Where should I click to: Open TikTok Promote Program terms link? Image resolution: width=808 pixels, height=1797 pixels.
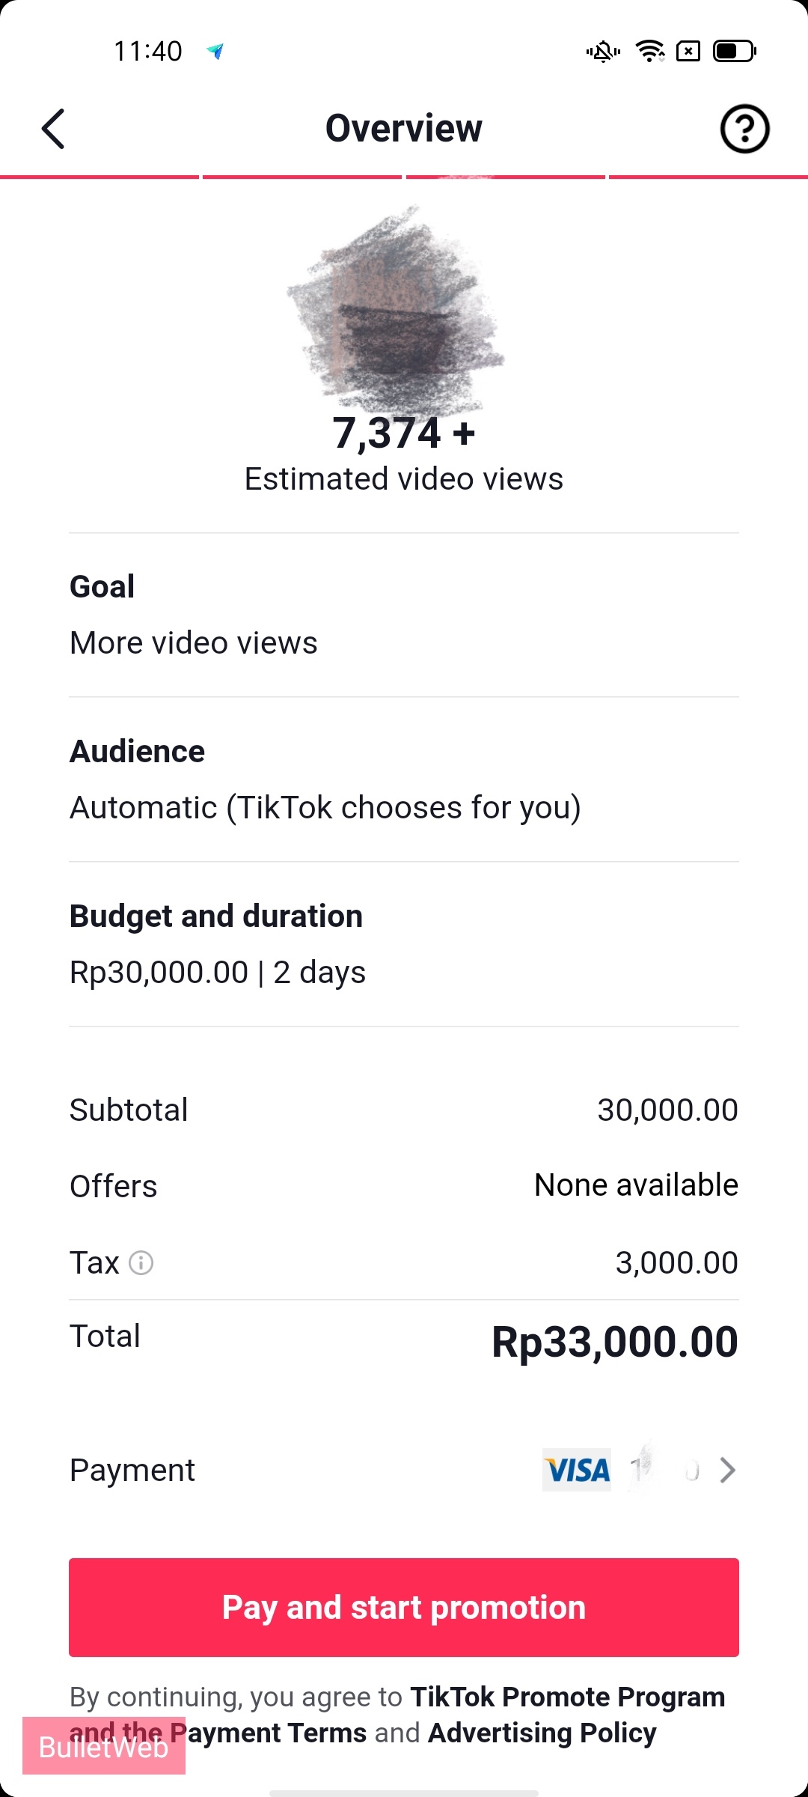coord(567,1697)
